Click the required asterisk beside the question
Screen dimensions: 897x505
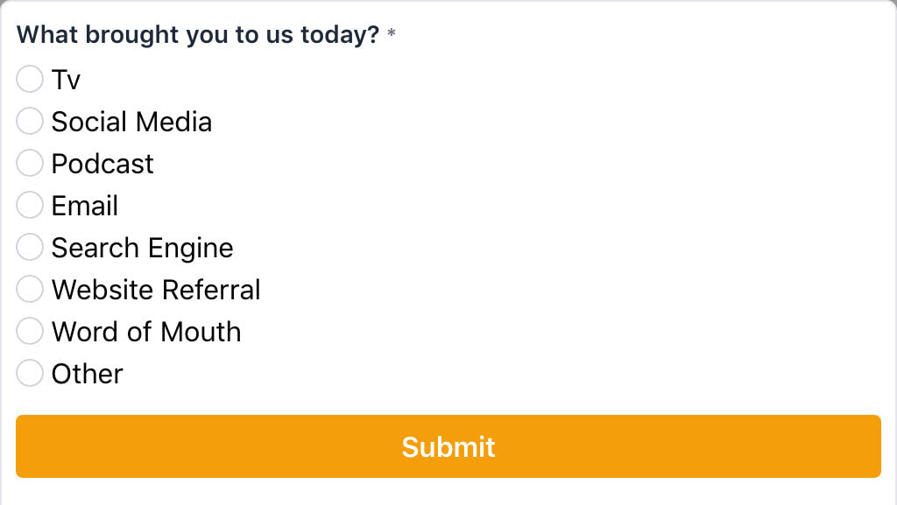click(x=392, y=35)
